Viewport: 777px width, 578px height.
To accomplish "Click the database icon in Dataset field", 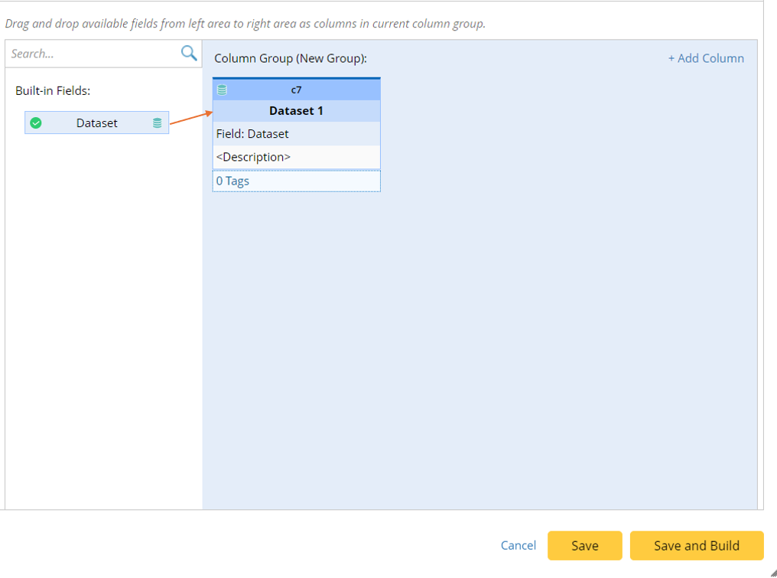I will click(x=157, y=122).
